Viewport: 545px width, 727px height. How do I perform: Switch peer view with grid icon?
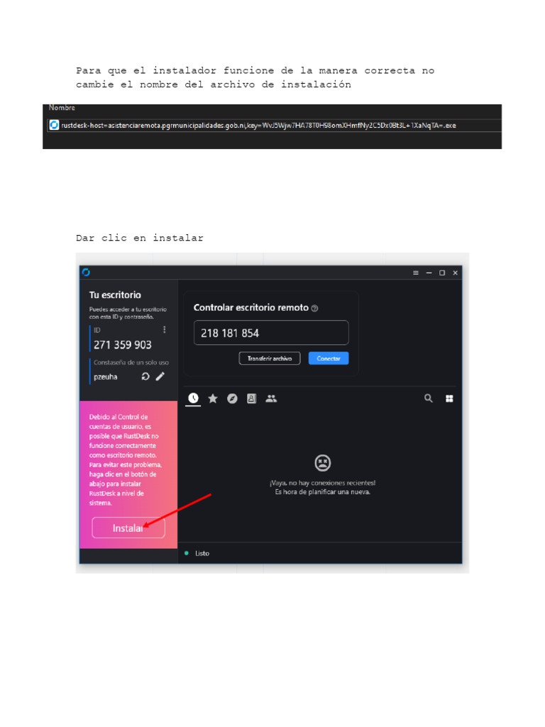pos(449,398)
